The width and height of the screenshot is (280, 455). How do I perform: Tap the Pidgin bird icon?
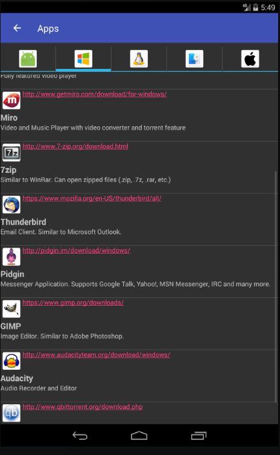(11, 257)
